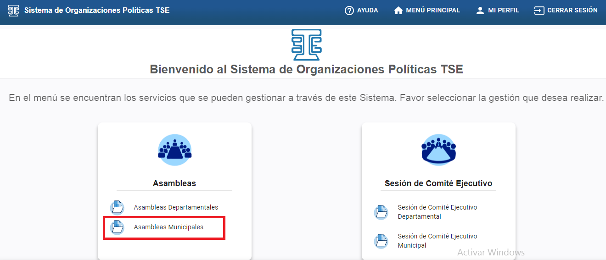606x260 pixels.
Task: Click the instruction text beginning 'En el menú'
Action: [x=306, y=98]
